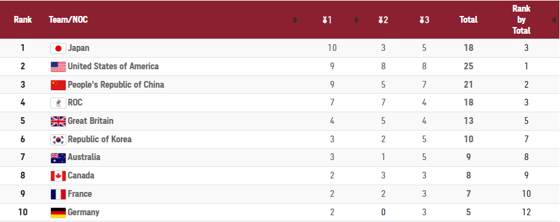Sort by Rank by Total arrow
This screenshot has height=222, width=560.
(554, 20)
